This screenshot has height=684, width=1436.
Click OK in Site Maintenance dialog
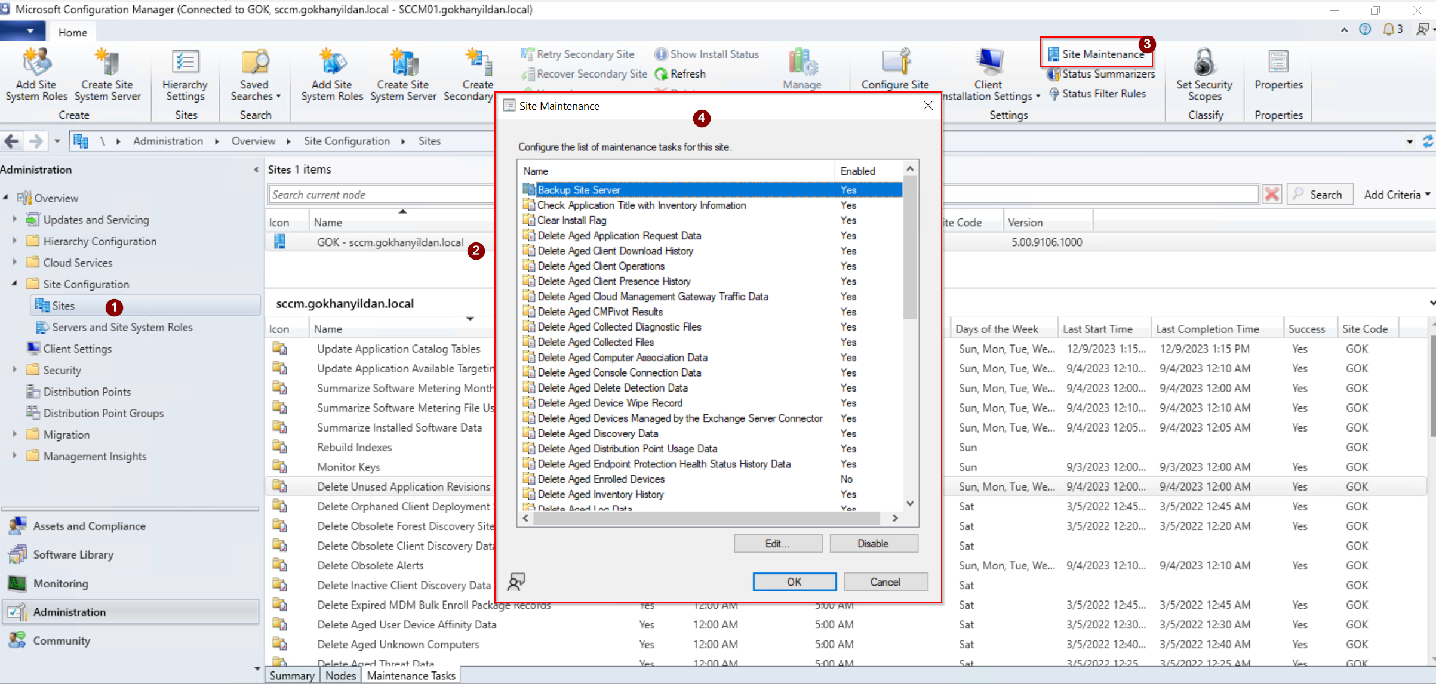794,582
